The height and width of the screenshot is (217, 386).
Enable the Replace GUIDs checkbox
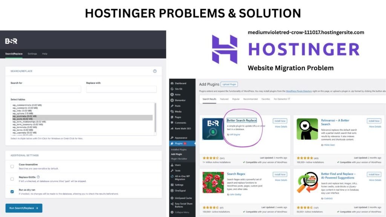12,179
